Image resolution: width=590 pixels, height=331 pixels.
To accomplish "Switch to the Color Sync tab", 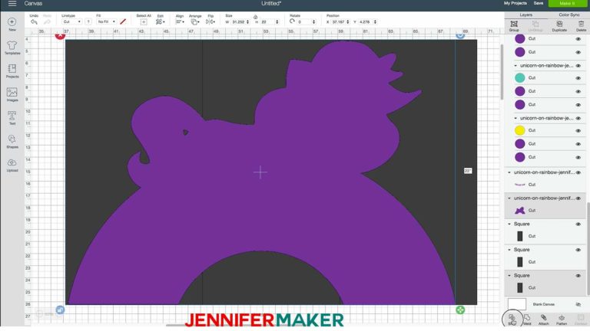I will [569, 15].
